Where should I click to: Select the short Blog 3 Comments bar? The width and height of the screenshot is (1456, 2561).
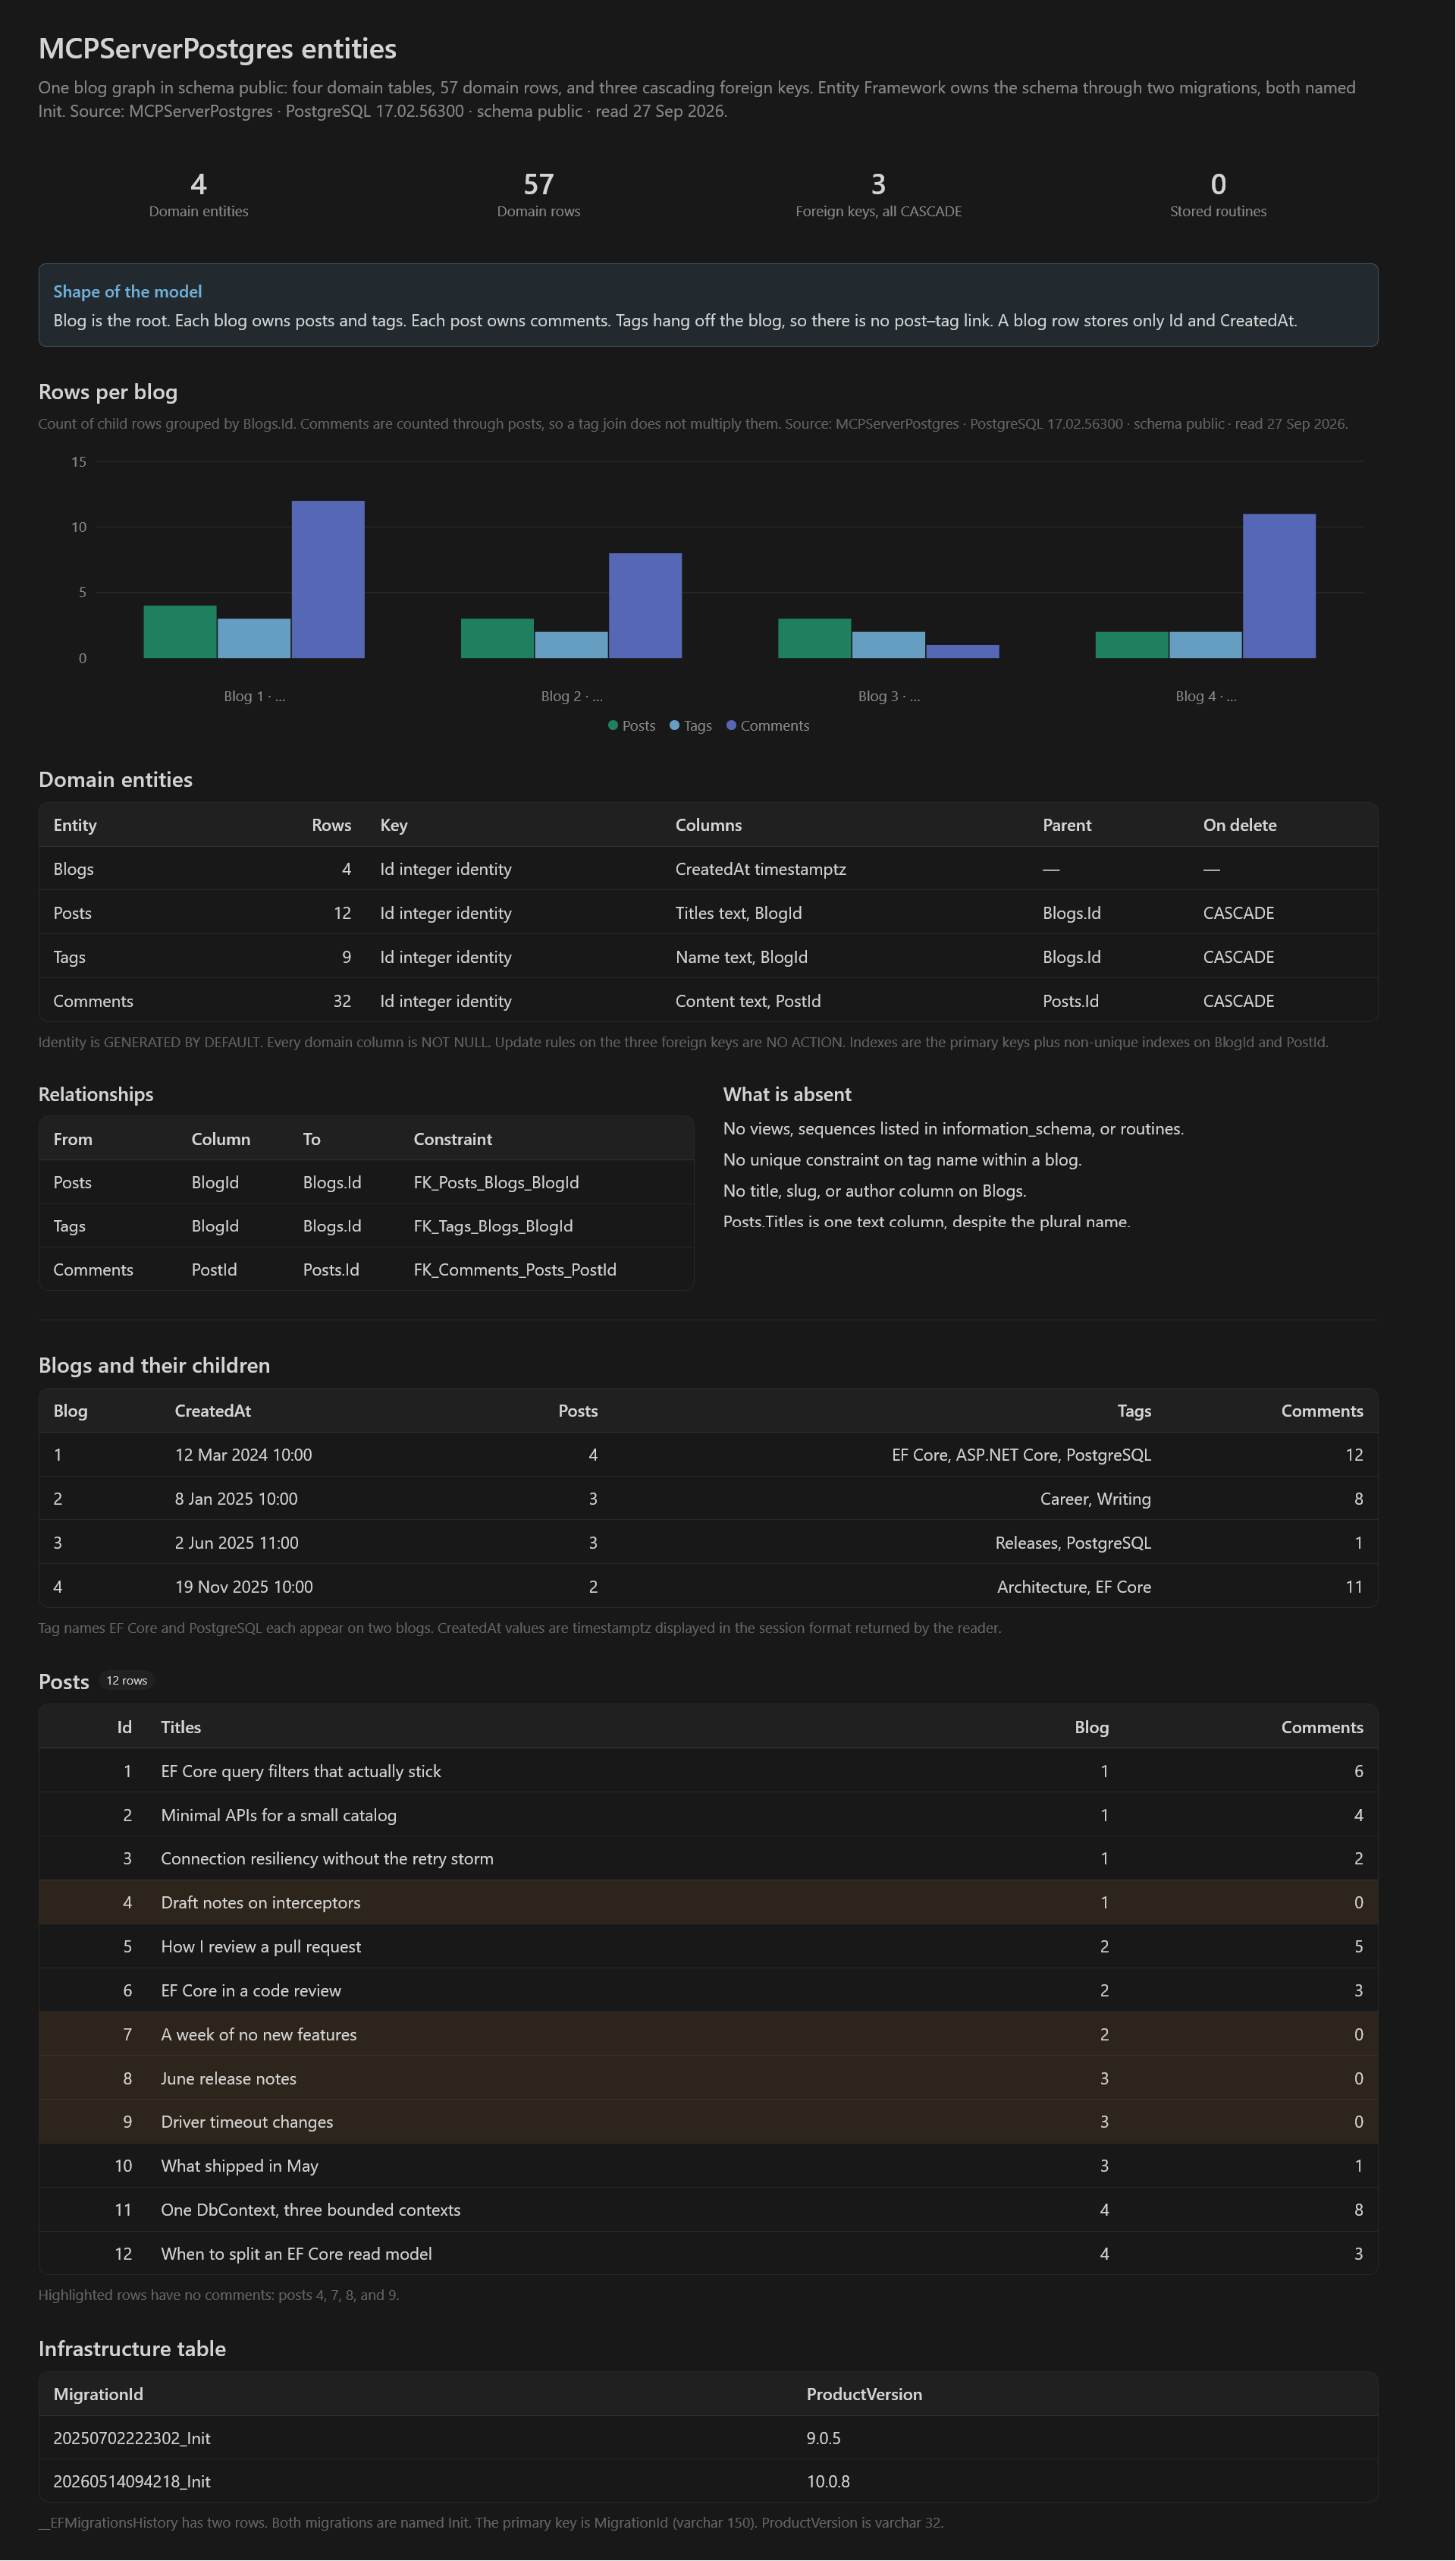(x=962, y=651)
